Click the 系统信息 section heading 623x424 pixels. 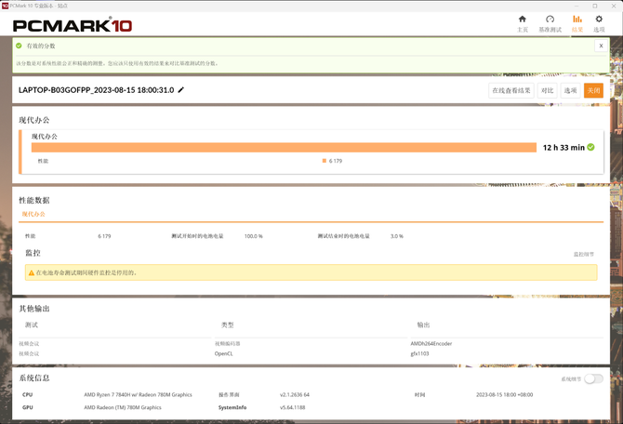[34, 378]
